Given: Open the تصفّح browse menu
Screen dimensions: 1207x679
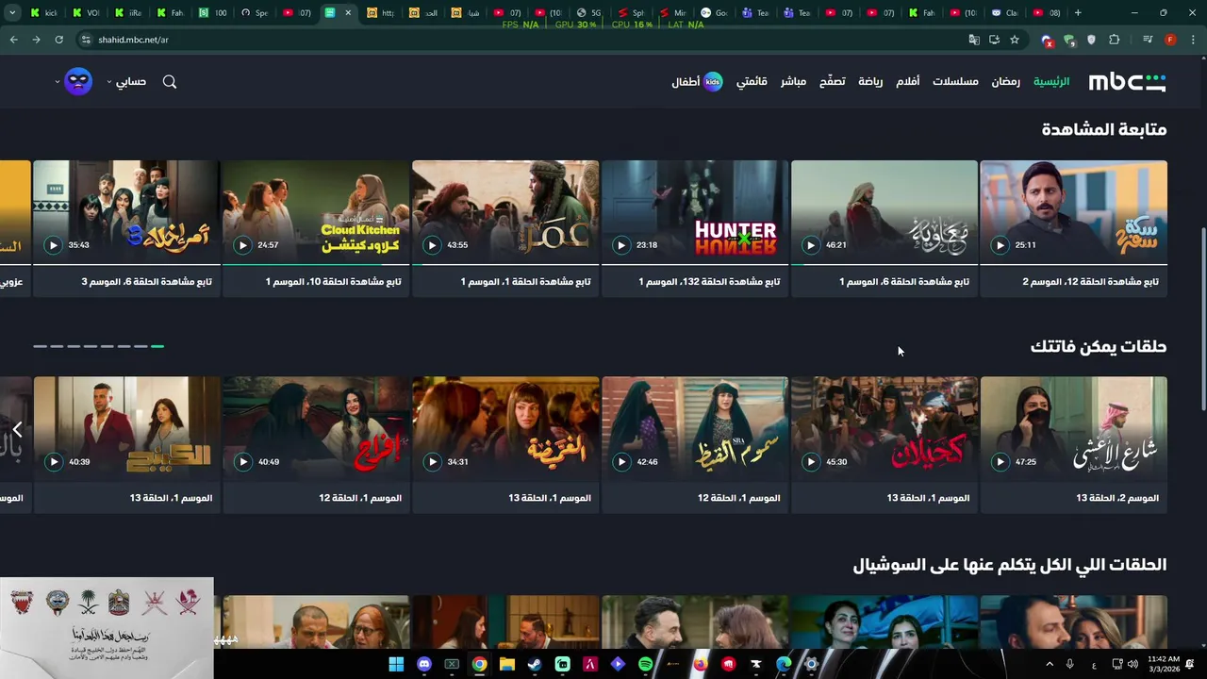Looking at the screenshot, I should 832,82.
